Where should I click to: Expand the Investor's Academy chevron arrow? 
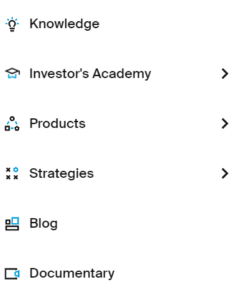tap(225, 74)
